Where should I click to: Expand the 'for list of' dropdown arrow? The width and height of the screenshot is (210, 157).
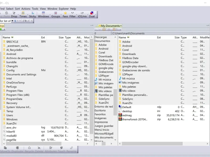coord(12,21)
